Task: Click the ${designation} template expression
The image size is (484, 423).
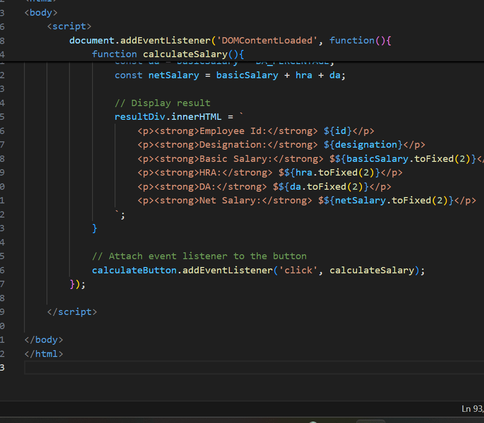Action: click(363, 145)
